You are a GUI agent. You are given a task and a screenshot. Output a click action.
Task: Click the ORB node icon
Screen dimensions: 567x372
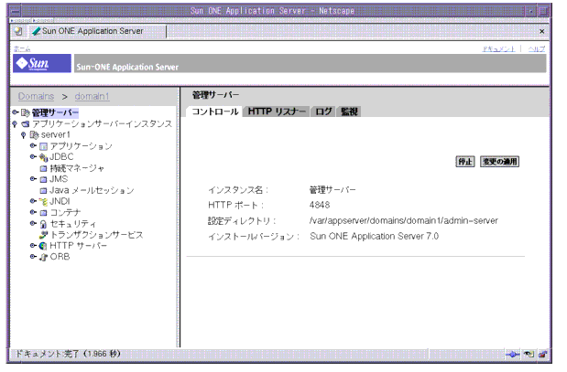point(43,257)
